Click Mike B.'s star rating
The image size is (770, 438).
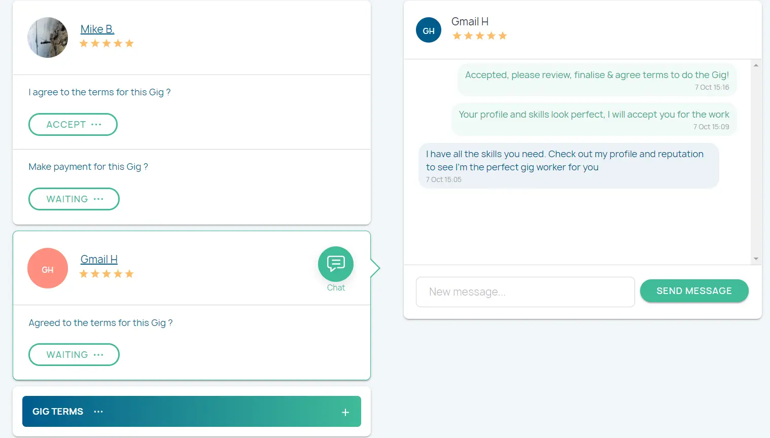pyautogui.click(x=107, y=44)
